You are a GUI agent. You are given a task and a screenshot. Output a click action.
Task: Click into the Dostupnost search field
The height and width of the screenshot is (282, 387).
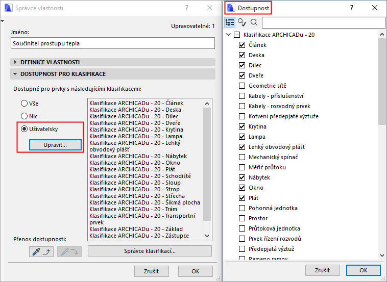point(323,22)
